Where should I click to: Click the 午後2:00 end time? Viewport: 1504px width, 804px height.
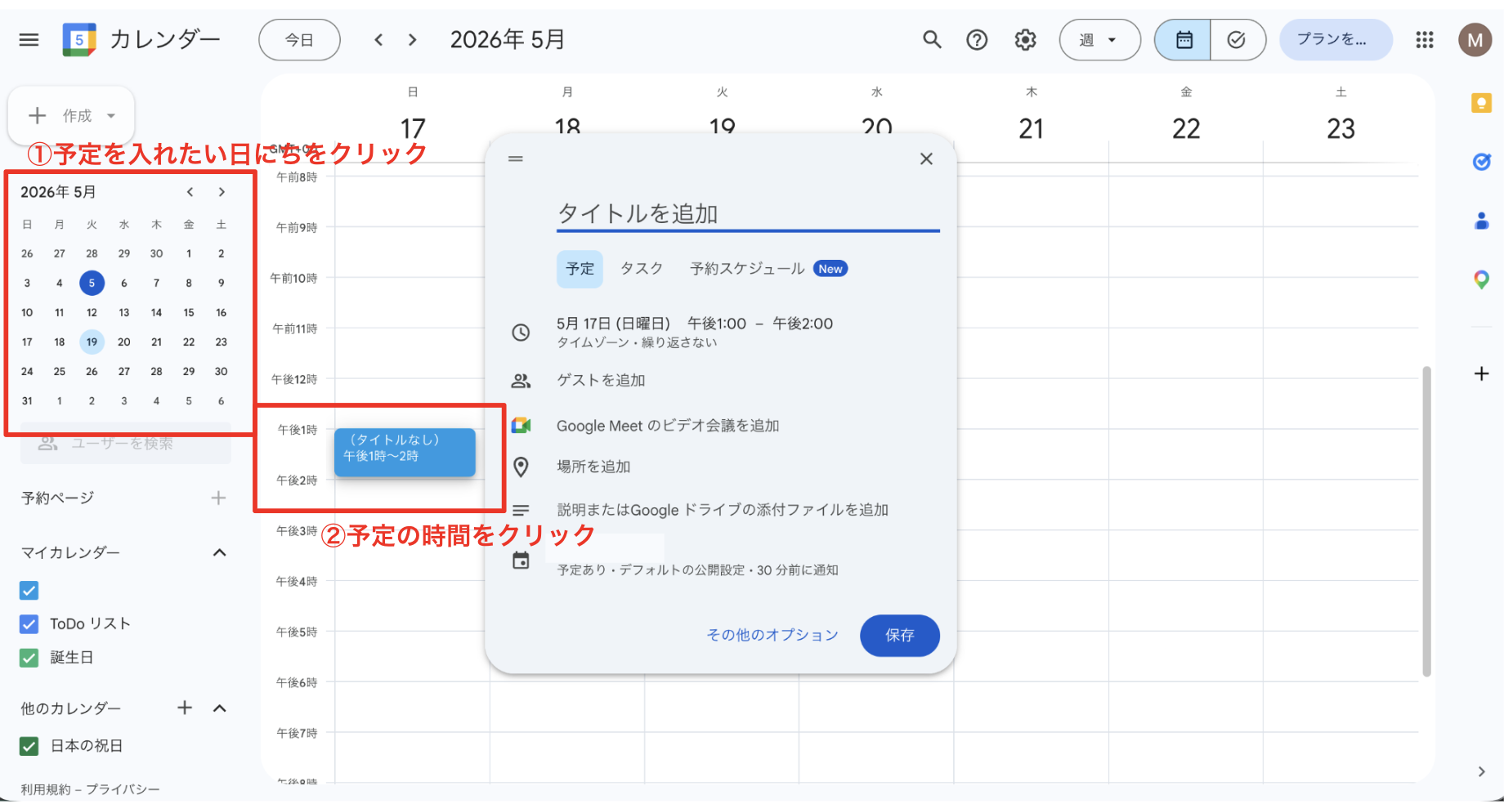coord(803,324)
